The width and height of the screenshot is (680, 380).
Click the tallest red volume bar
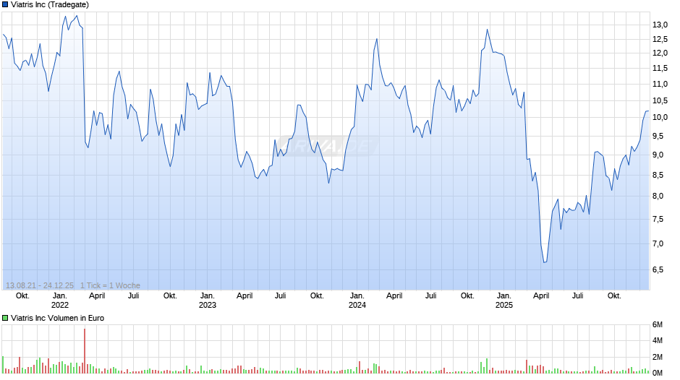coord(85,351)
